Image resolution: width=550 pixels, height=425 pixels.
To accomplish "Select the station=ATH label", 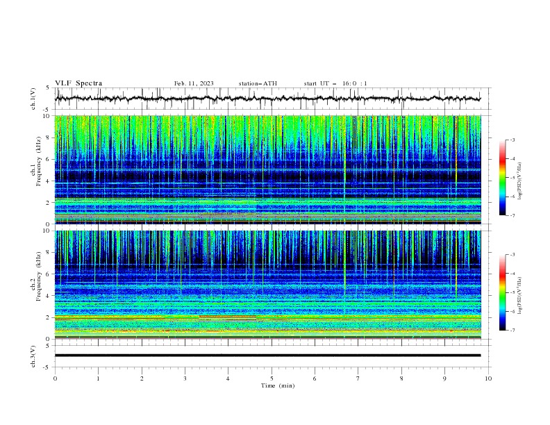I will tap(257, 84).
